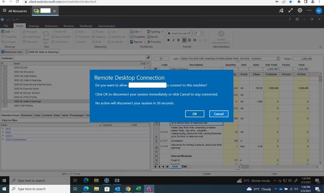Toggle bold formatting
Screen dimensions: 324x193
tap(168, 40)
